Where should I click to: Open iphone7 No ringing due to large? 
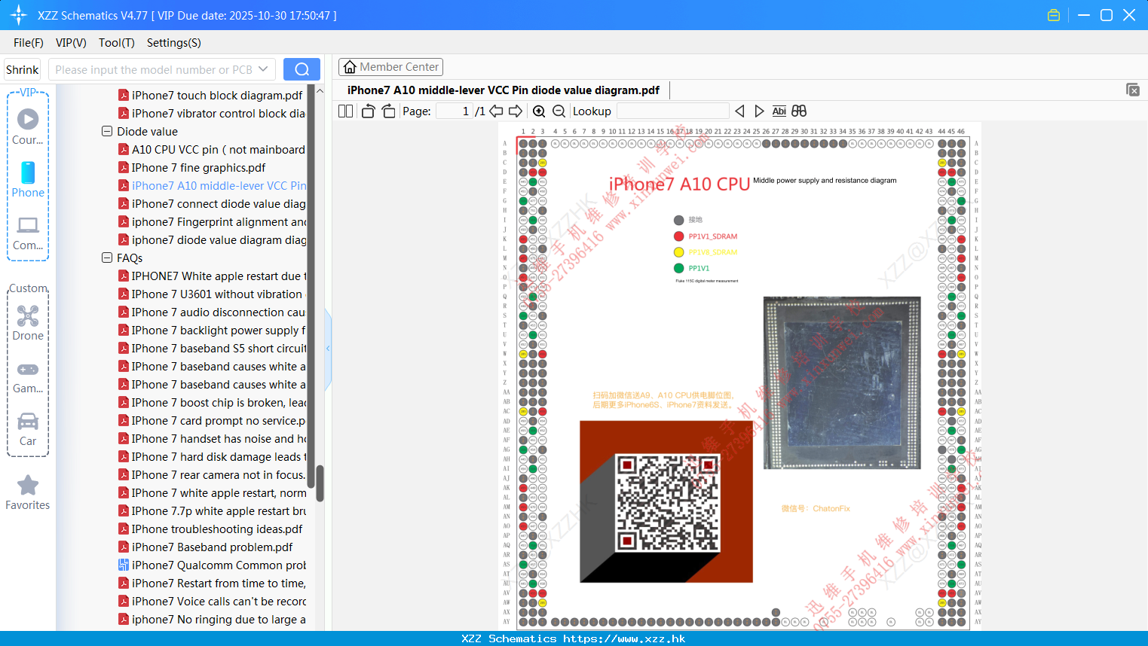pos(212,619)
